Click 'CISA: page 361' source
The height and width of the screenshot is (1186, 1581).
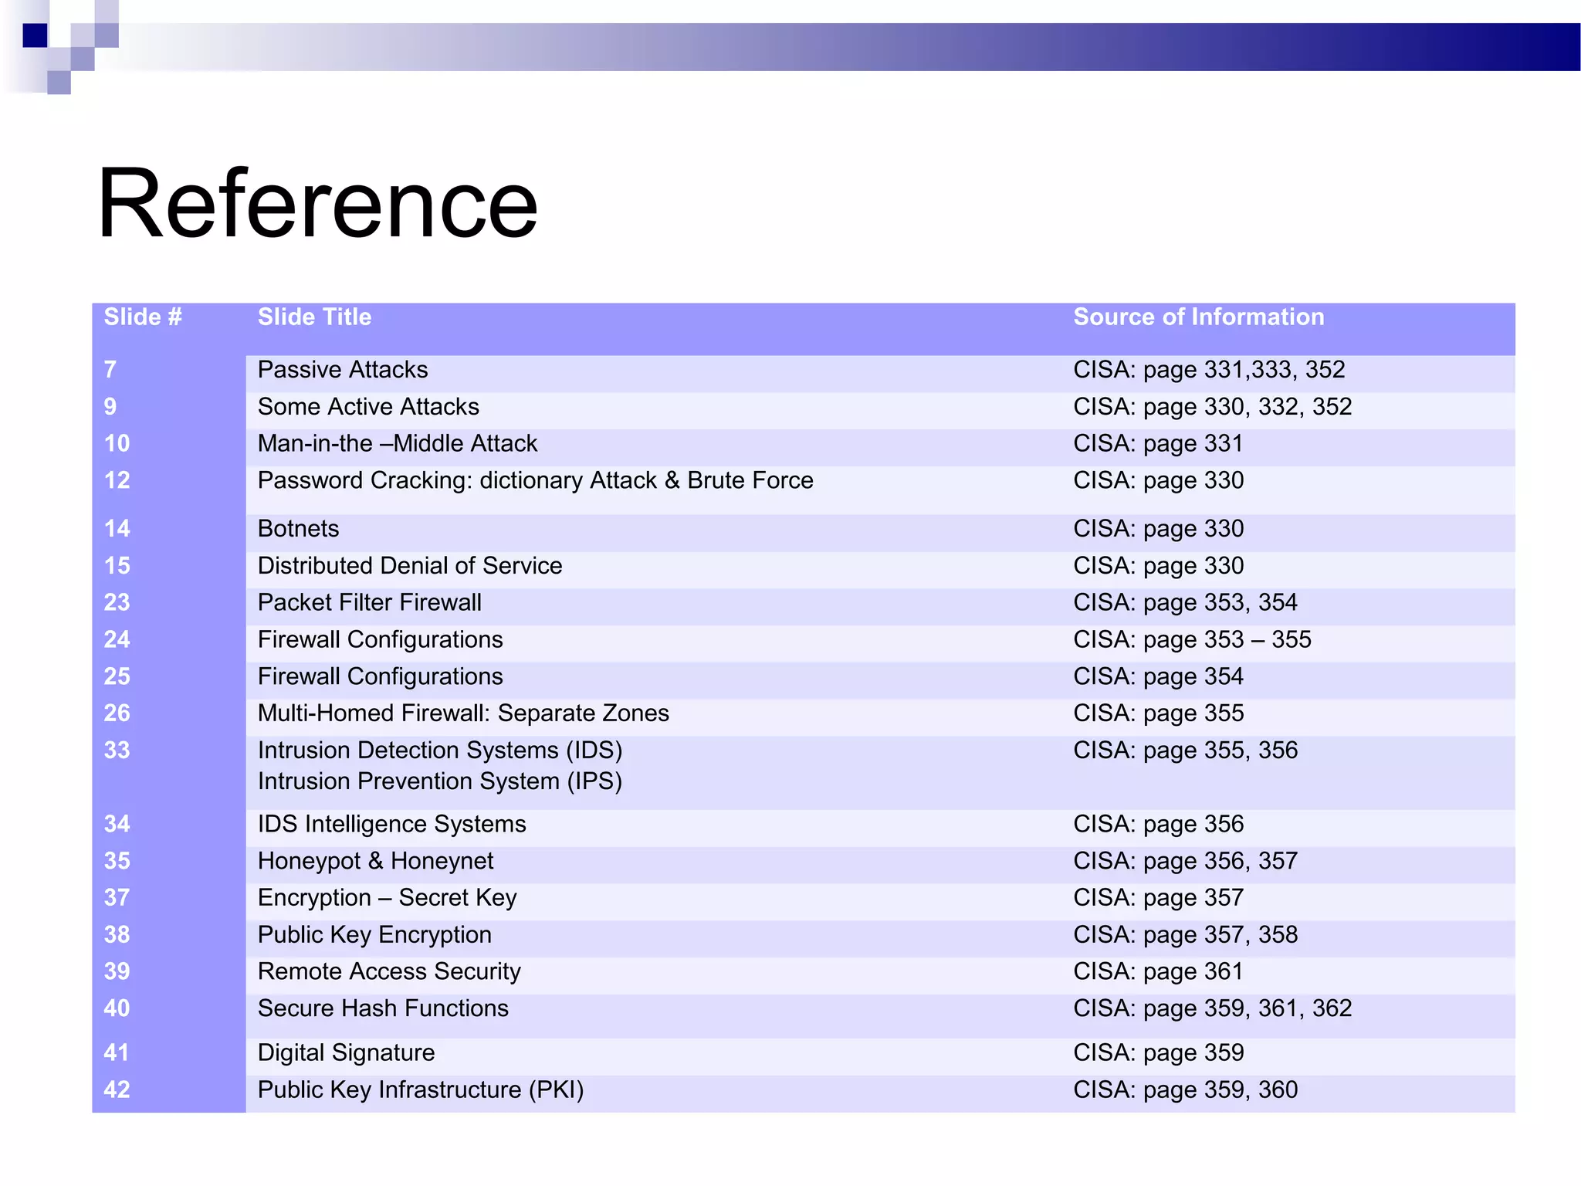pos(1158,971)
